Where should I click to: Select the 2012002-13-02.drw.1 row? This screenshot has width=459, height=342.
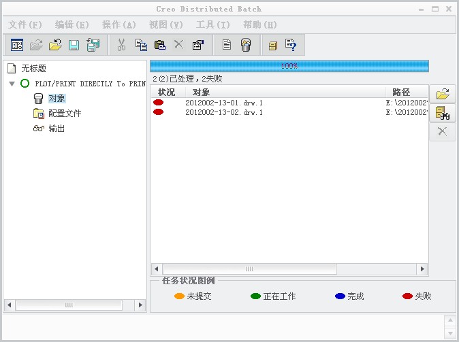point(289,112)
